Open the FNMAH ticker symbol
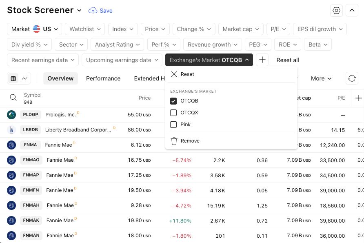 pyautogui.click(x=31, y=205)
